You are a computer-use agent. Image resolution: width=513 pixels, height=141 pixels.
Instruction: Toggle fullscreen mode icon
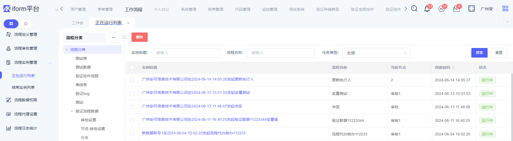[471, 9]
